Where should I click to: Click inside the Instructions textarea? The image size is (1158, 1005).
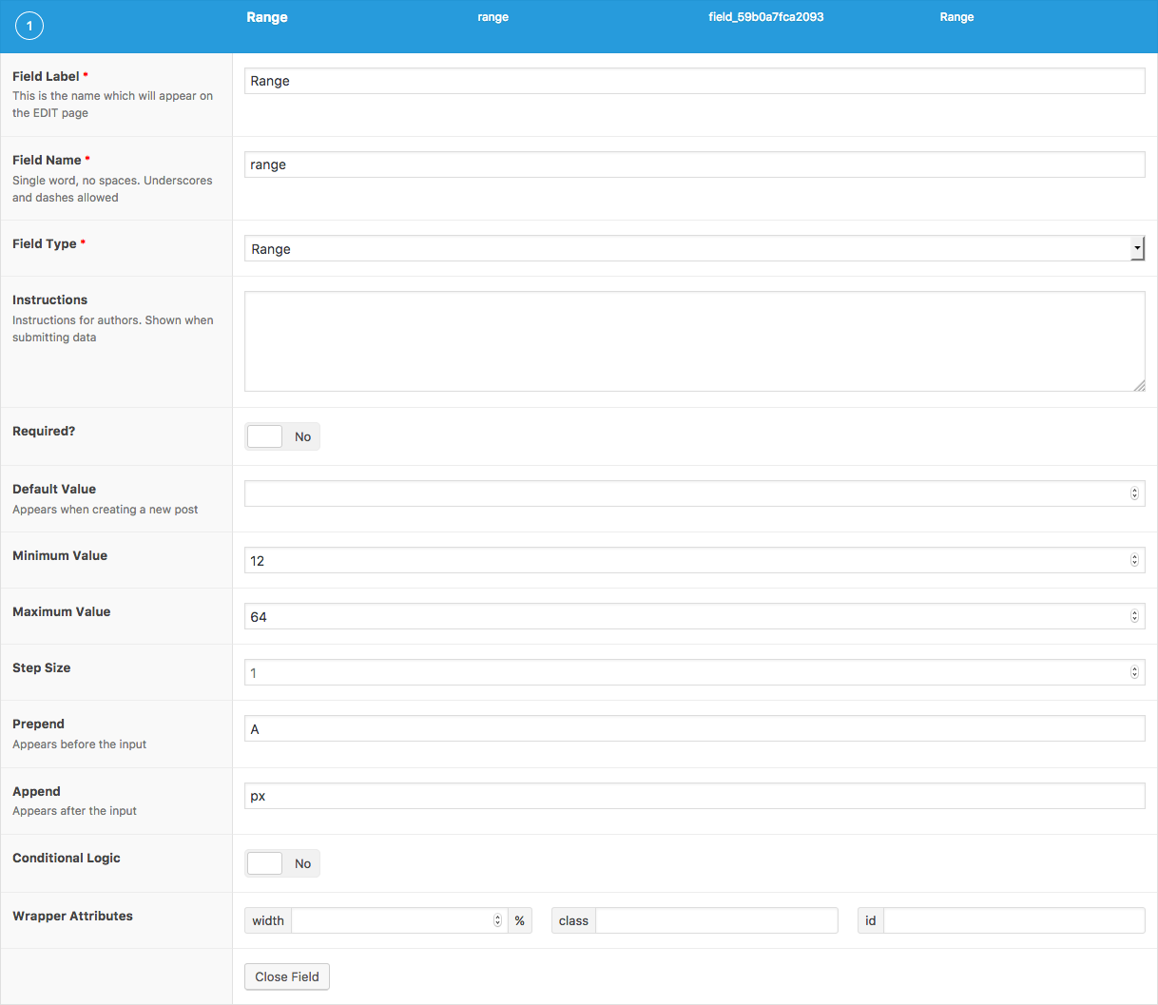pyautogui.click(x=694, y=341)
